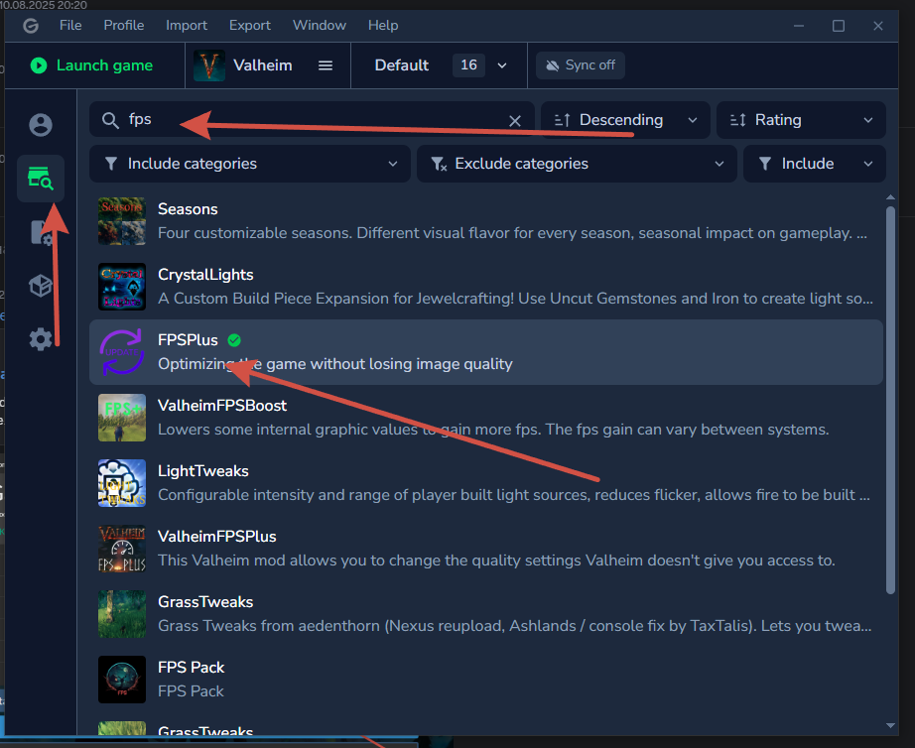Open the Valheim hamburger menu

coord(326,65)
